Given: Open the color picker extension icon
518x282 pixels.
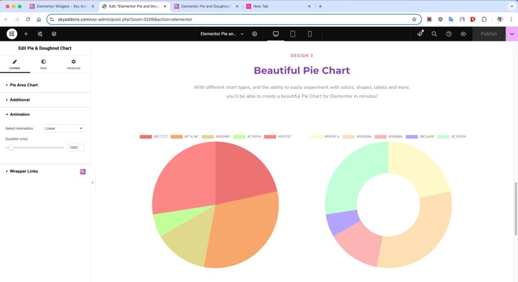Looking at the screenshot, I should click(429, 20).
